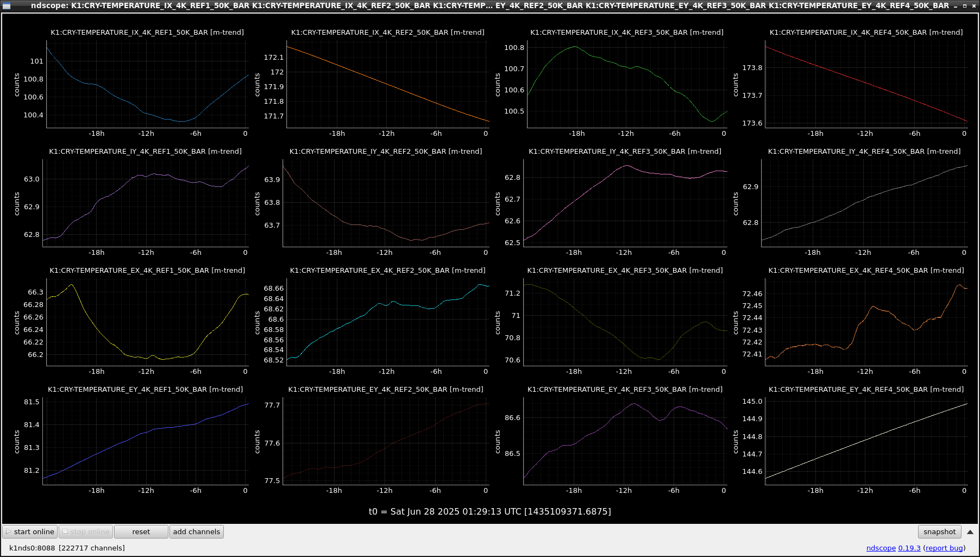Click the red trace in IX REF4 plot
This screenshot has height=557, width=980.
click(x=866, y=84)
